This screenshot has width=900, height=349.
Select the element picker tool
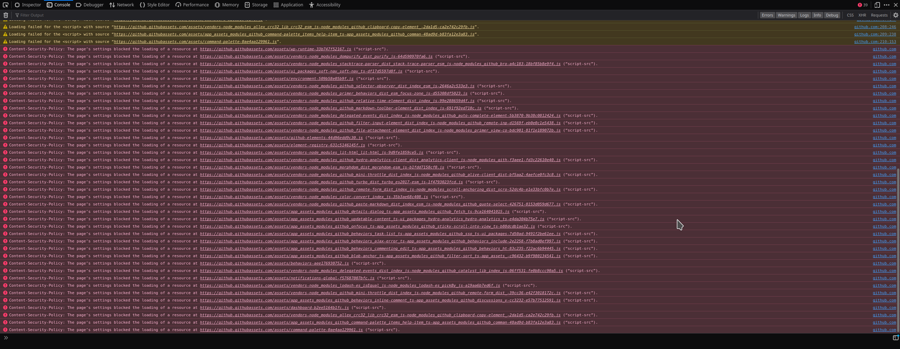point(5,5)
